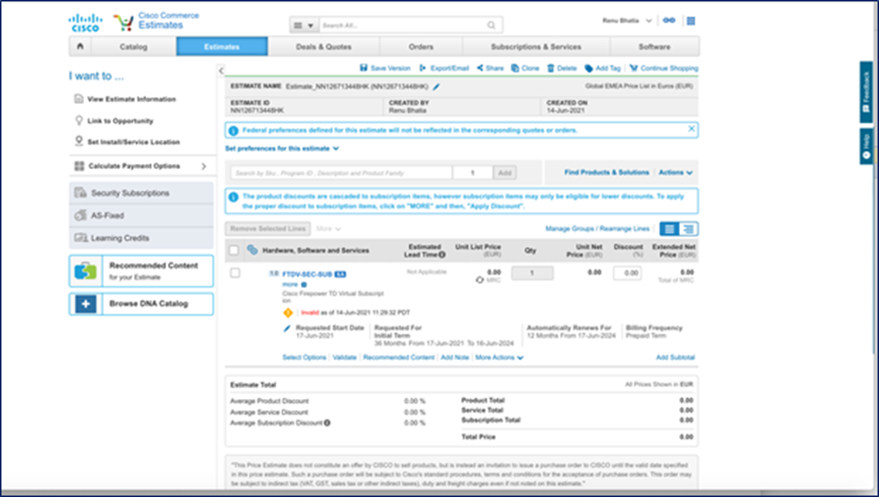Expand Set preferences for this estimate
This screenshot has width=879, height=497.
[282, 148]
